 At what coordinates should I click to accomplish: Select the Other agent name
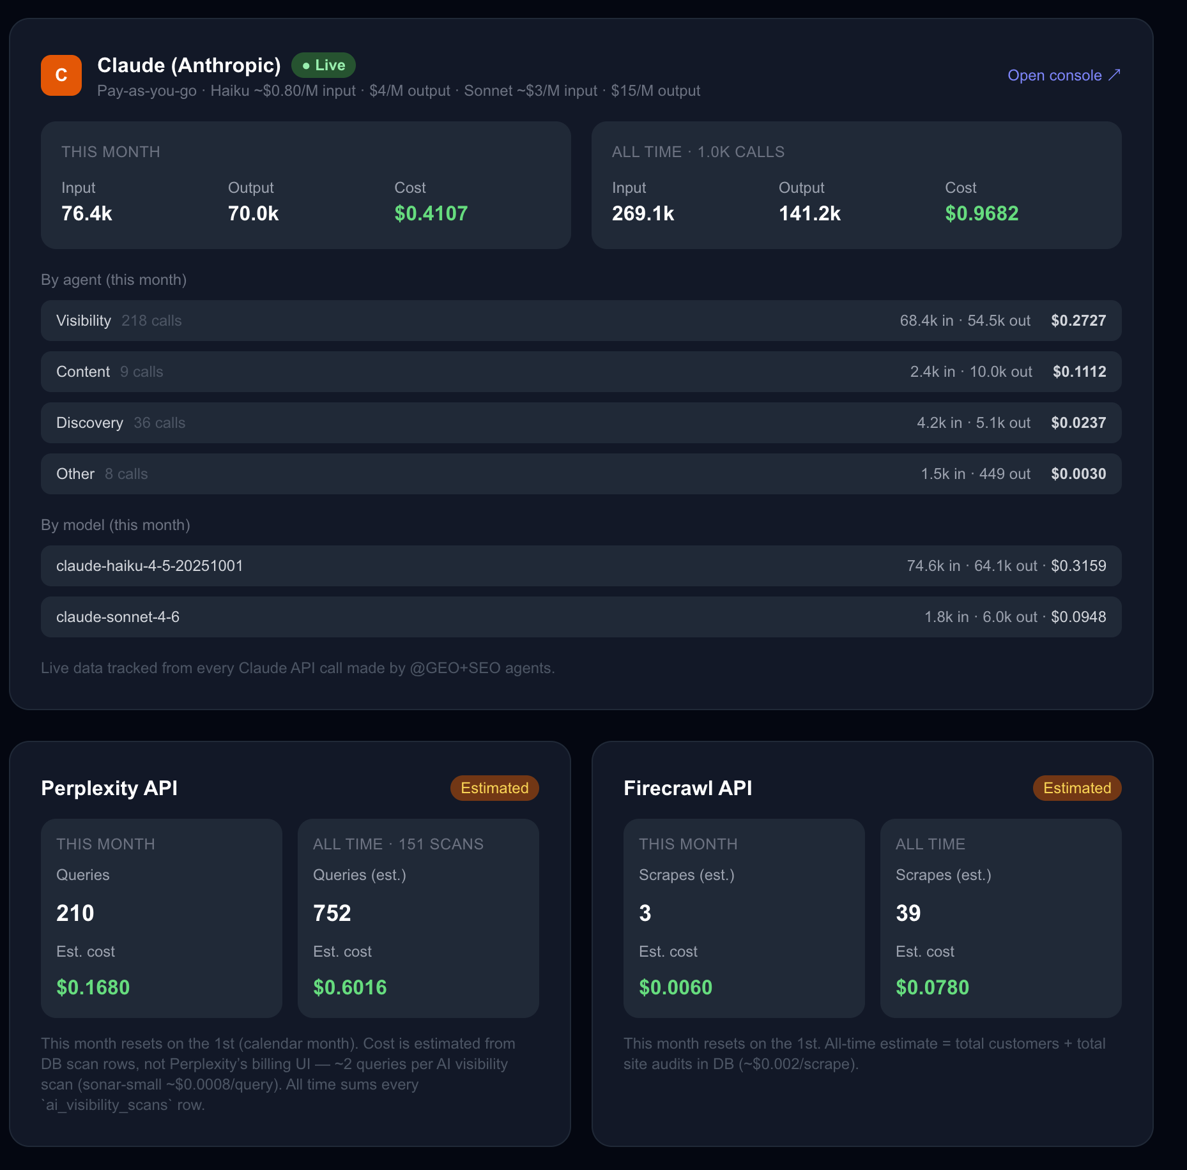click(75, 474)
